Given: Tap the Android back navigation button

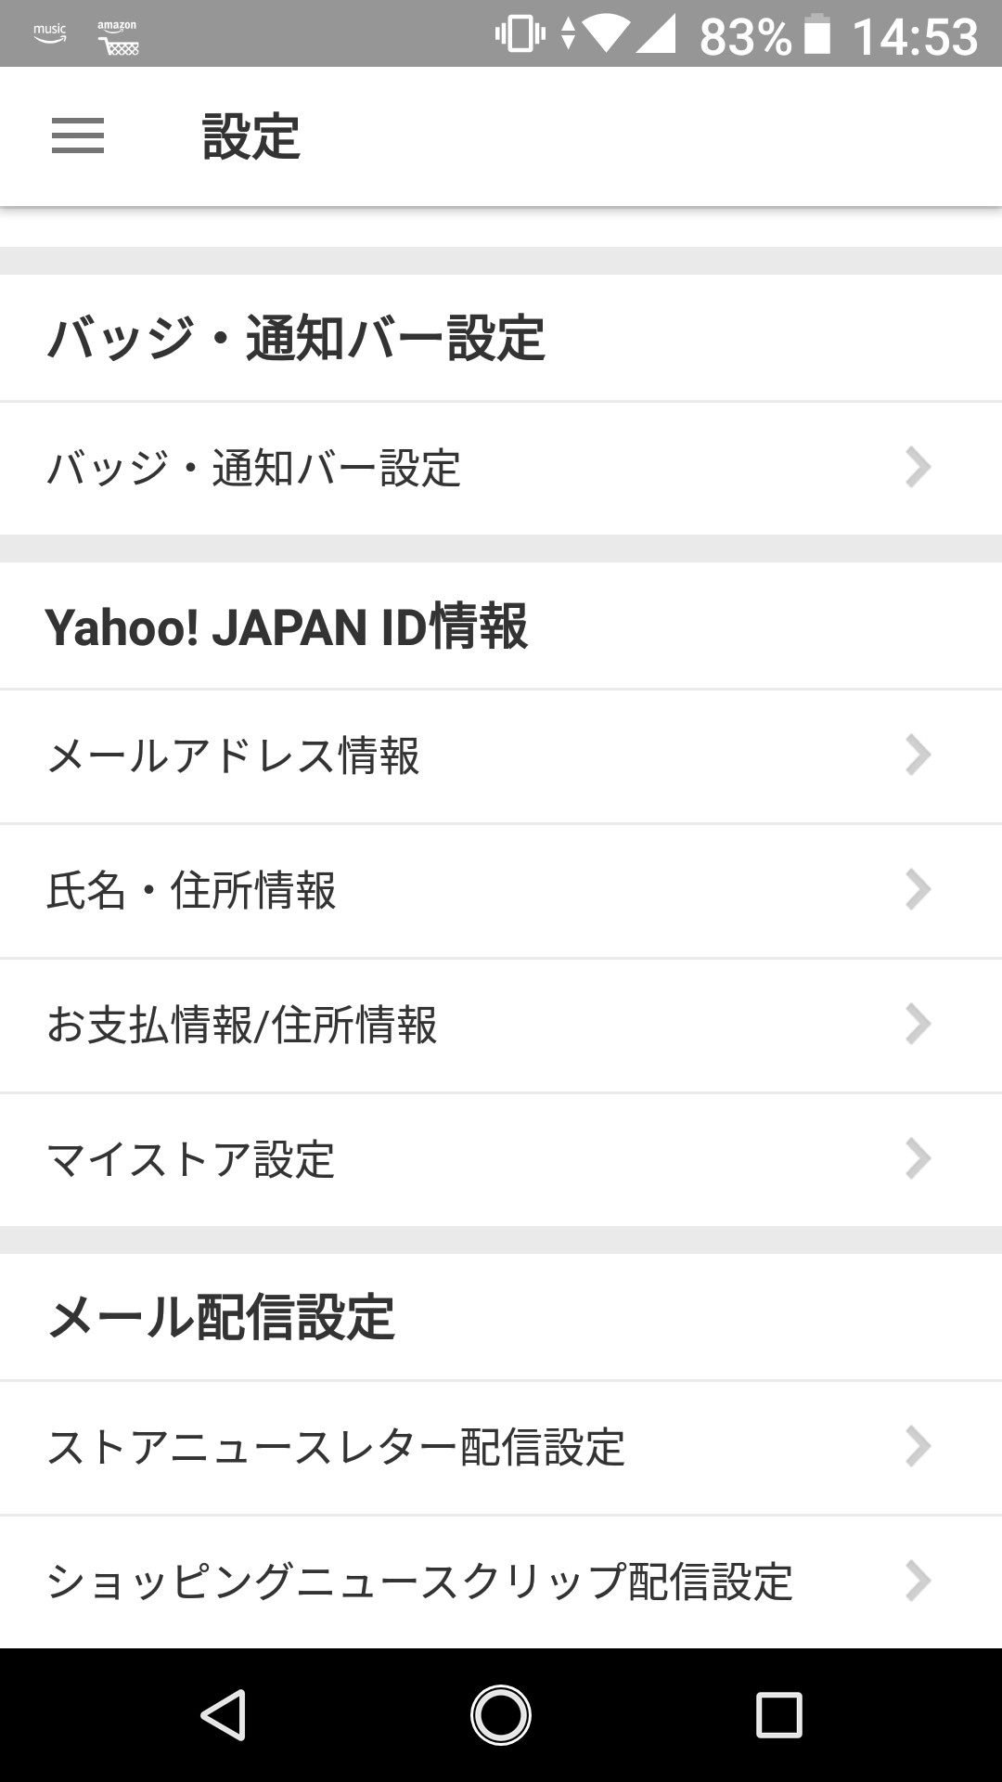Looking at the screenshot, I should tap(224, 1714).
